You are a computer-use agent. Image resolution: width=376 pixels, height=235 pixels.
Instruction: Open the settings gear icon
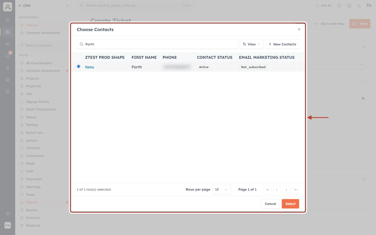pos(8,213)
